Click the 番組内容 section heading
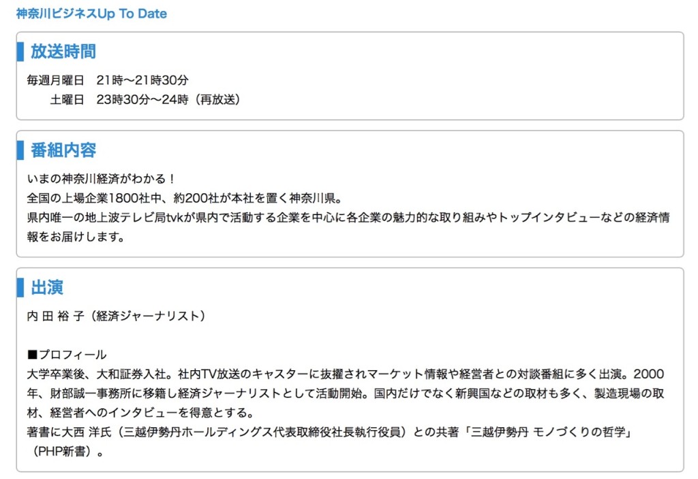The width and height of the screenshot is (698, 479). (x=63, y=150)
